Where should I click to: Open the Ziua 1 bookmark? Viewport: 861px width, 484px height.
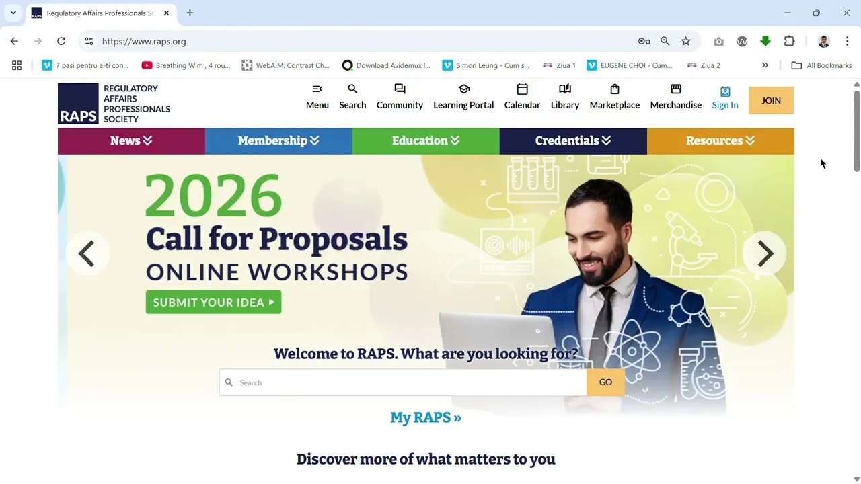(559, 65)
